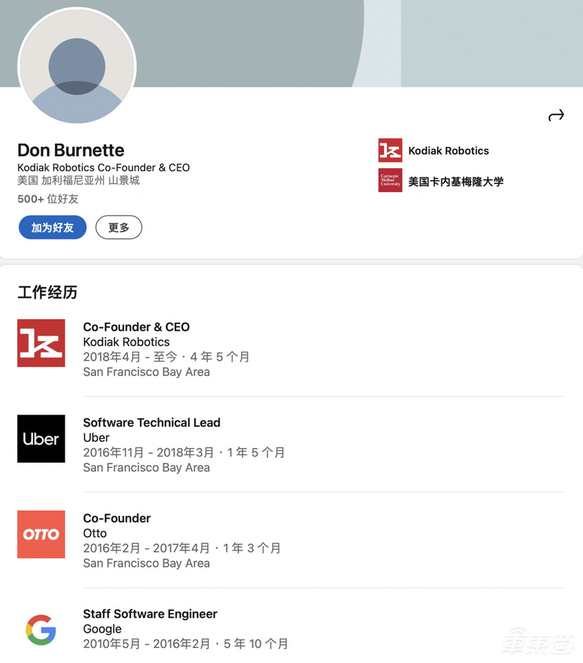583x663 pixels.
Task: Open 美国卡内基梅隆大学 school link
Action: tap(455, 182)
